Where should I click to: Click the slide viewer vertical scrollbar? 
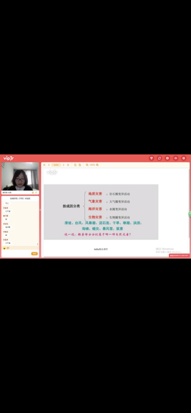[189, 204]
